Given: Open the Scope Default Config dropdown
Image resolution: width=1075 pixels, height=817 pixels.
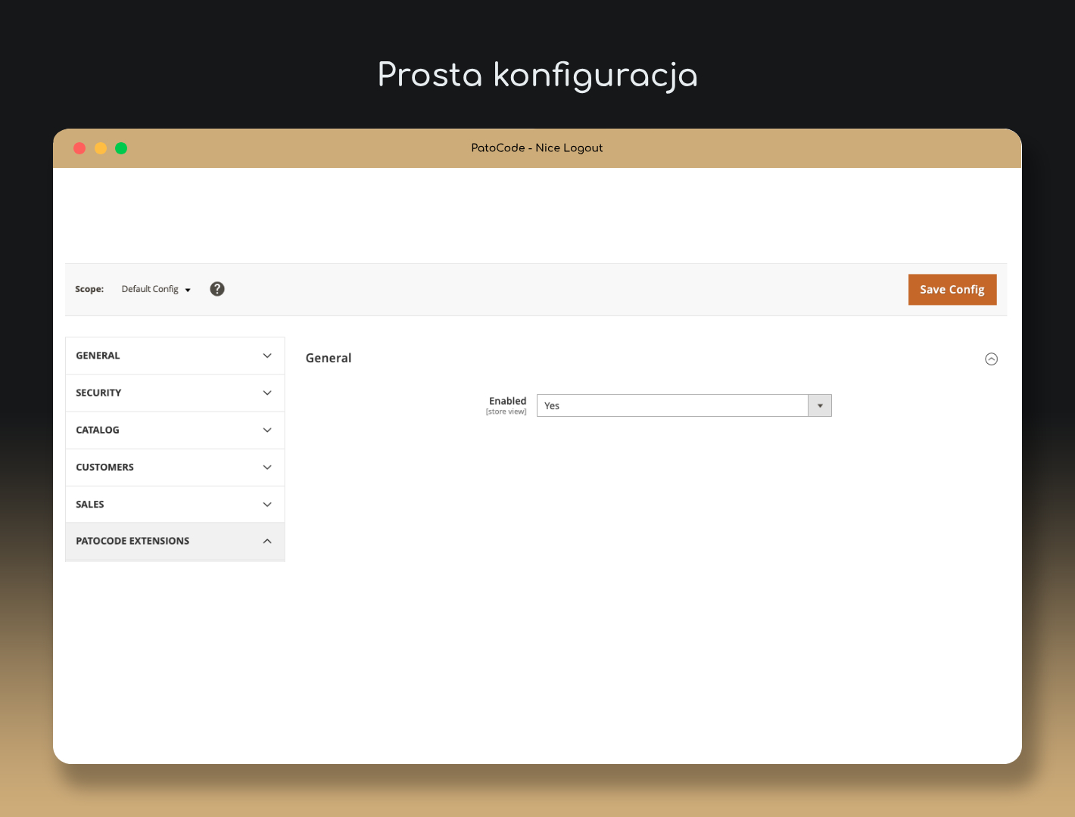Looking at the screenshot, I should tap(156, 289).
